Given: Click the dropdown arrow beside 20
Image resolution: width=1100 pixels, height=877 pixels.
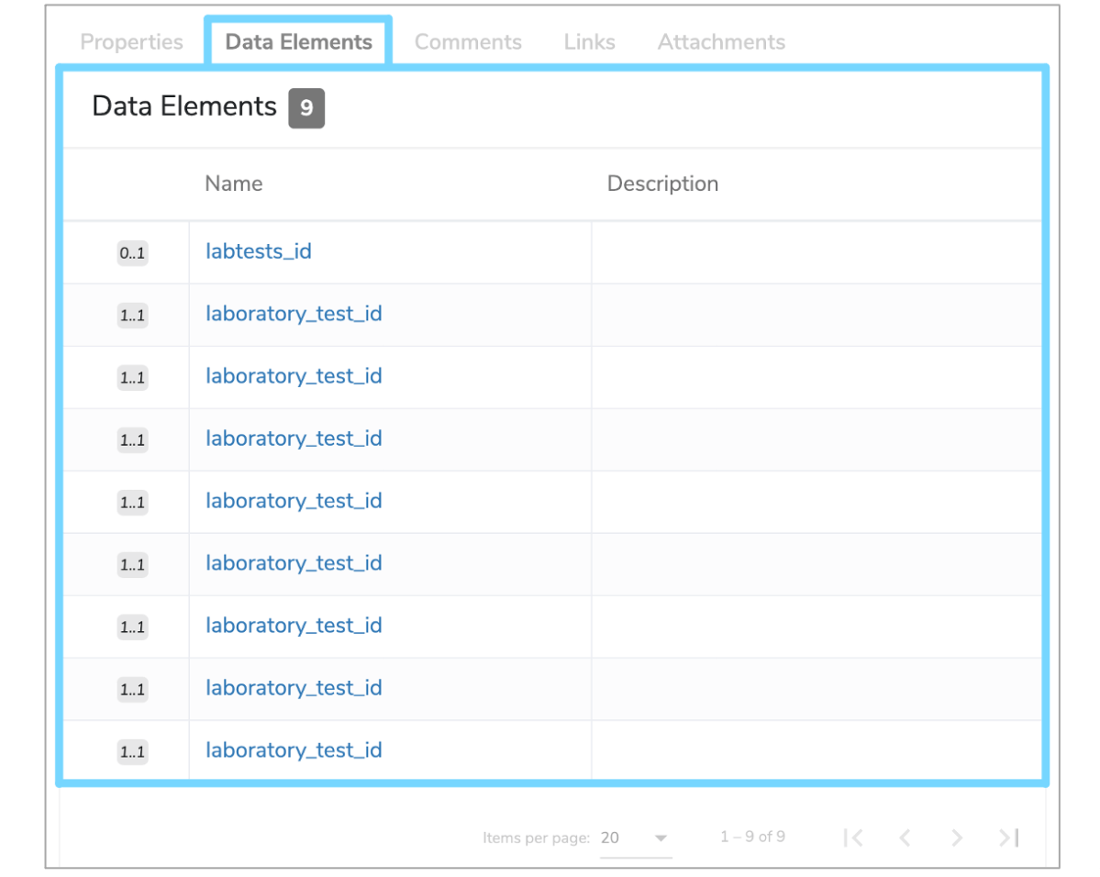Looking at the screenshot, I should pos(661,838).
